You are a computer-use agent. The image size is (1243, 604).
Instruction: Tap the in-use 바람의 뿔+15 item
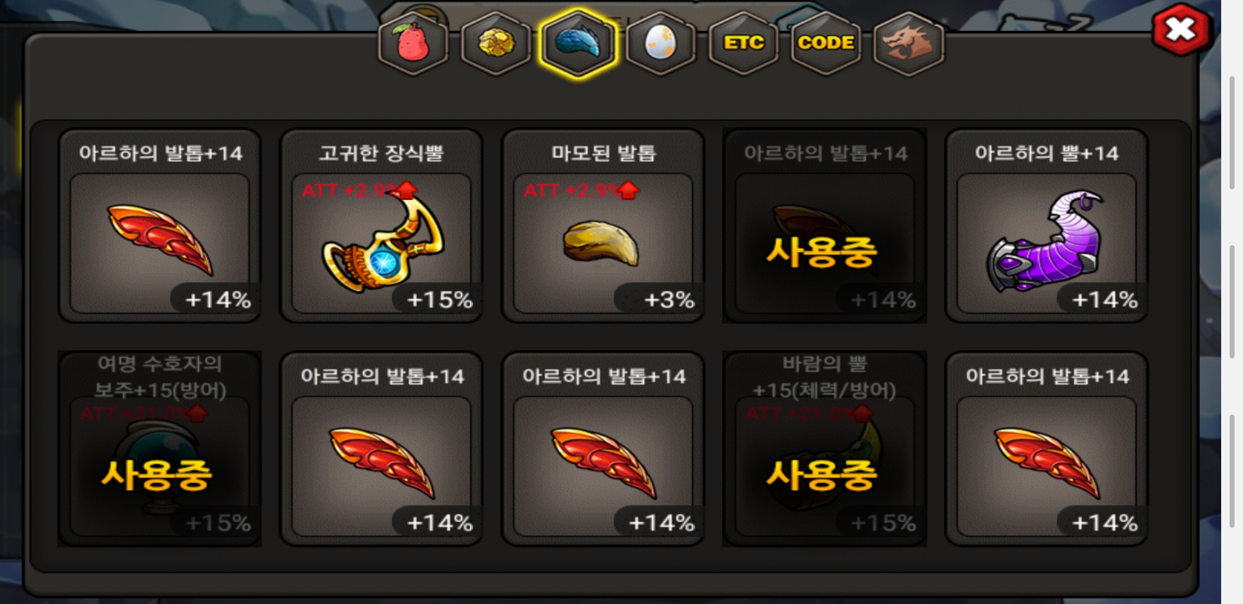[825, 449]
